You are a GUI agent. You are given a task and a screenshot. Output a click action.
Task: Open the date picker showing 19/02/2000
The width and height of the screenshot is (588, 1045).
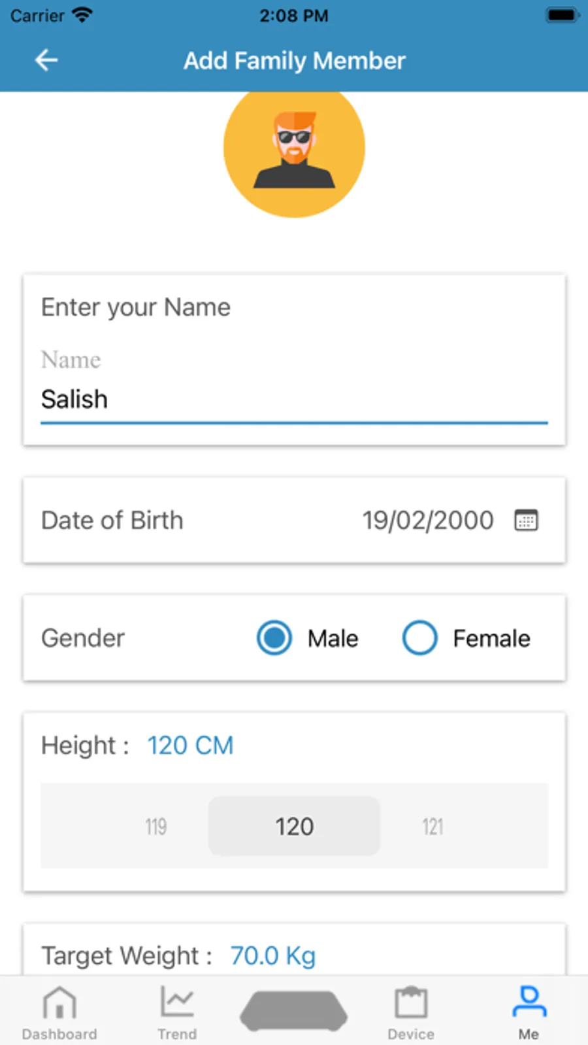(x=428, y=521)
